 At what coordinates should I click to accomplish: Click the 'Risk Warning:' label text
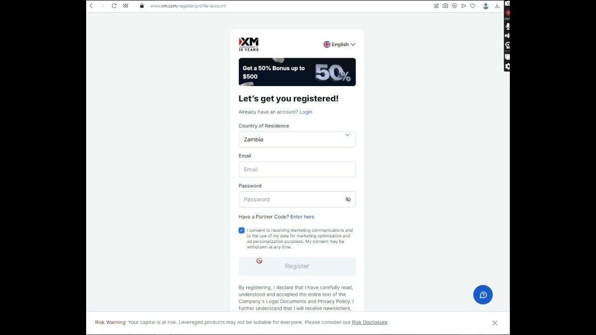tap(111, 322)
